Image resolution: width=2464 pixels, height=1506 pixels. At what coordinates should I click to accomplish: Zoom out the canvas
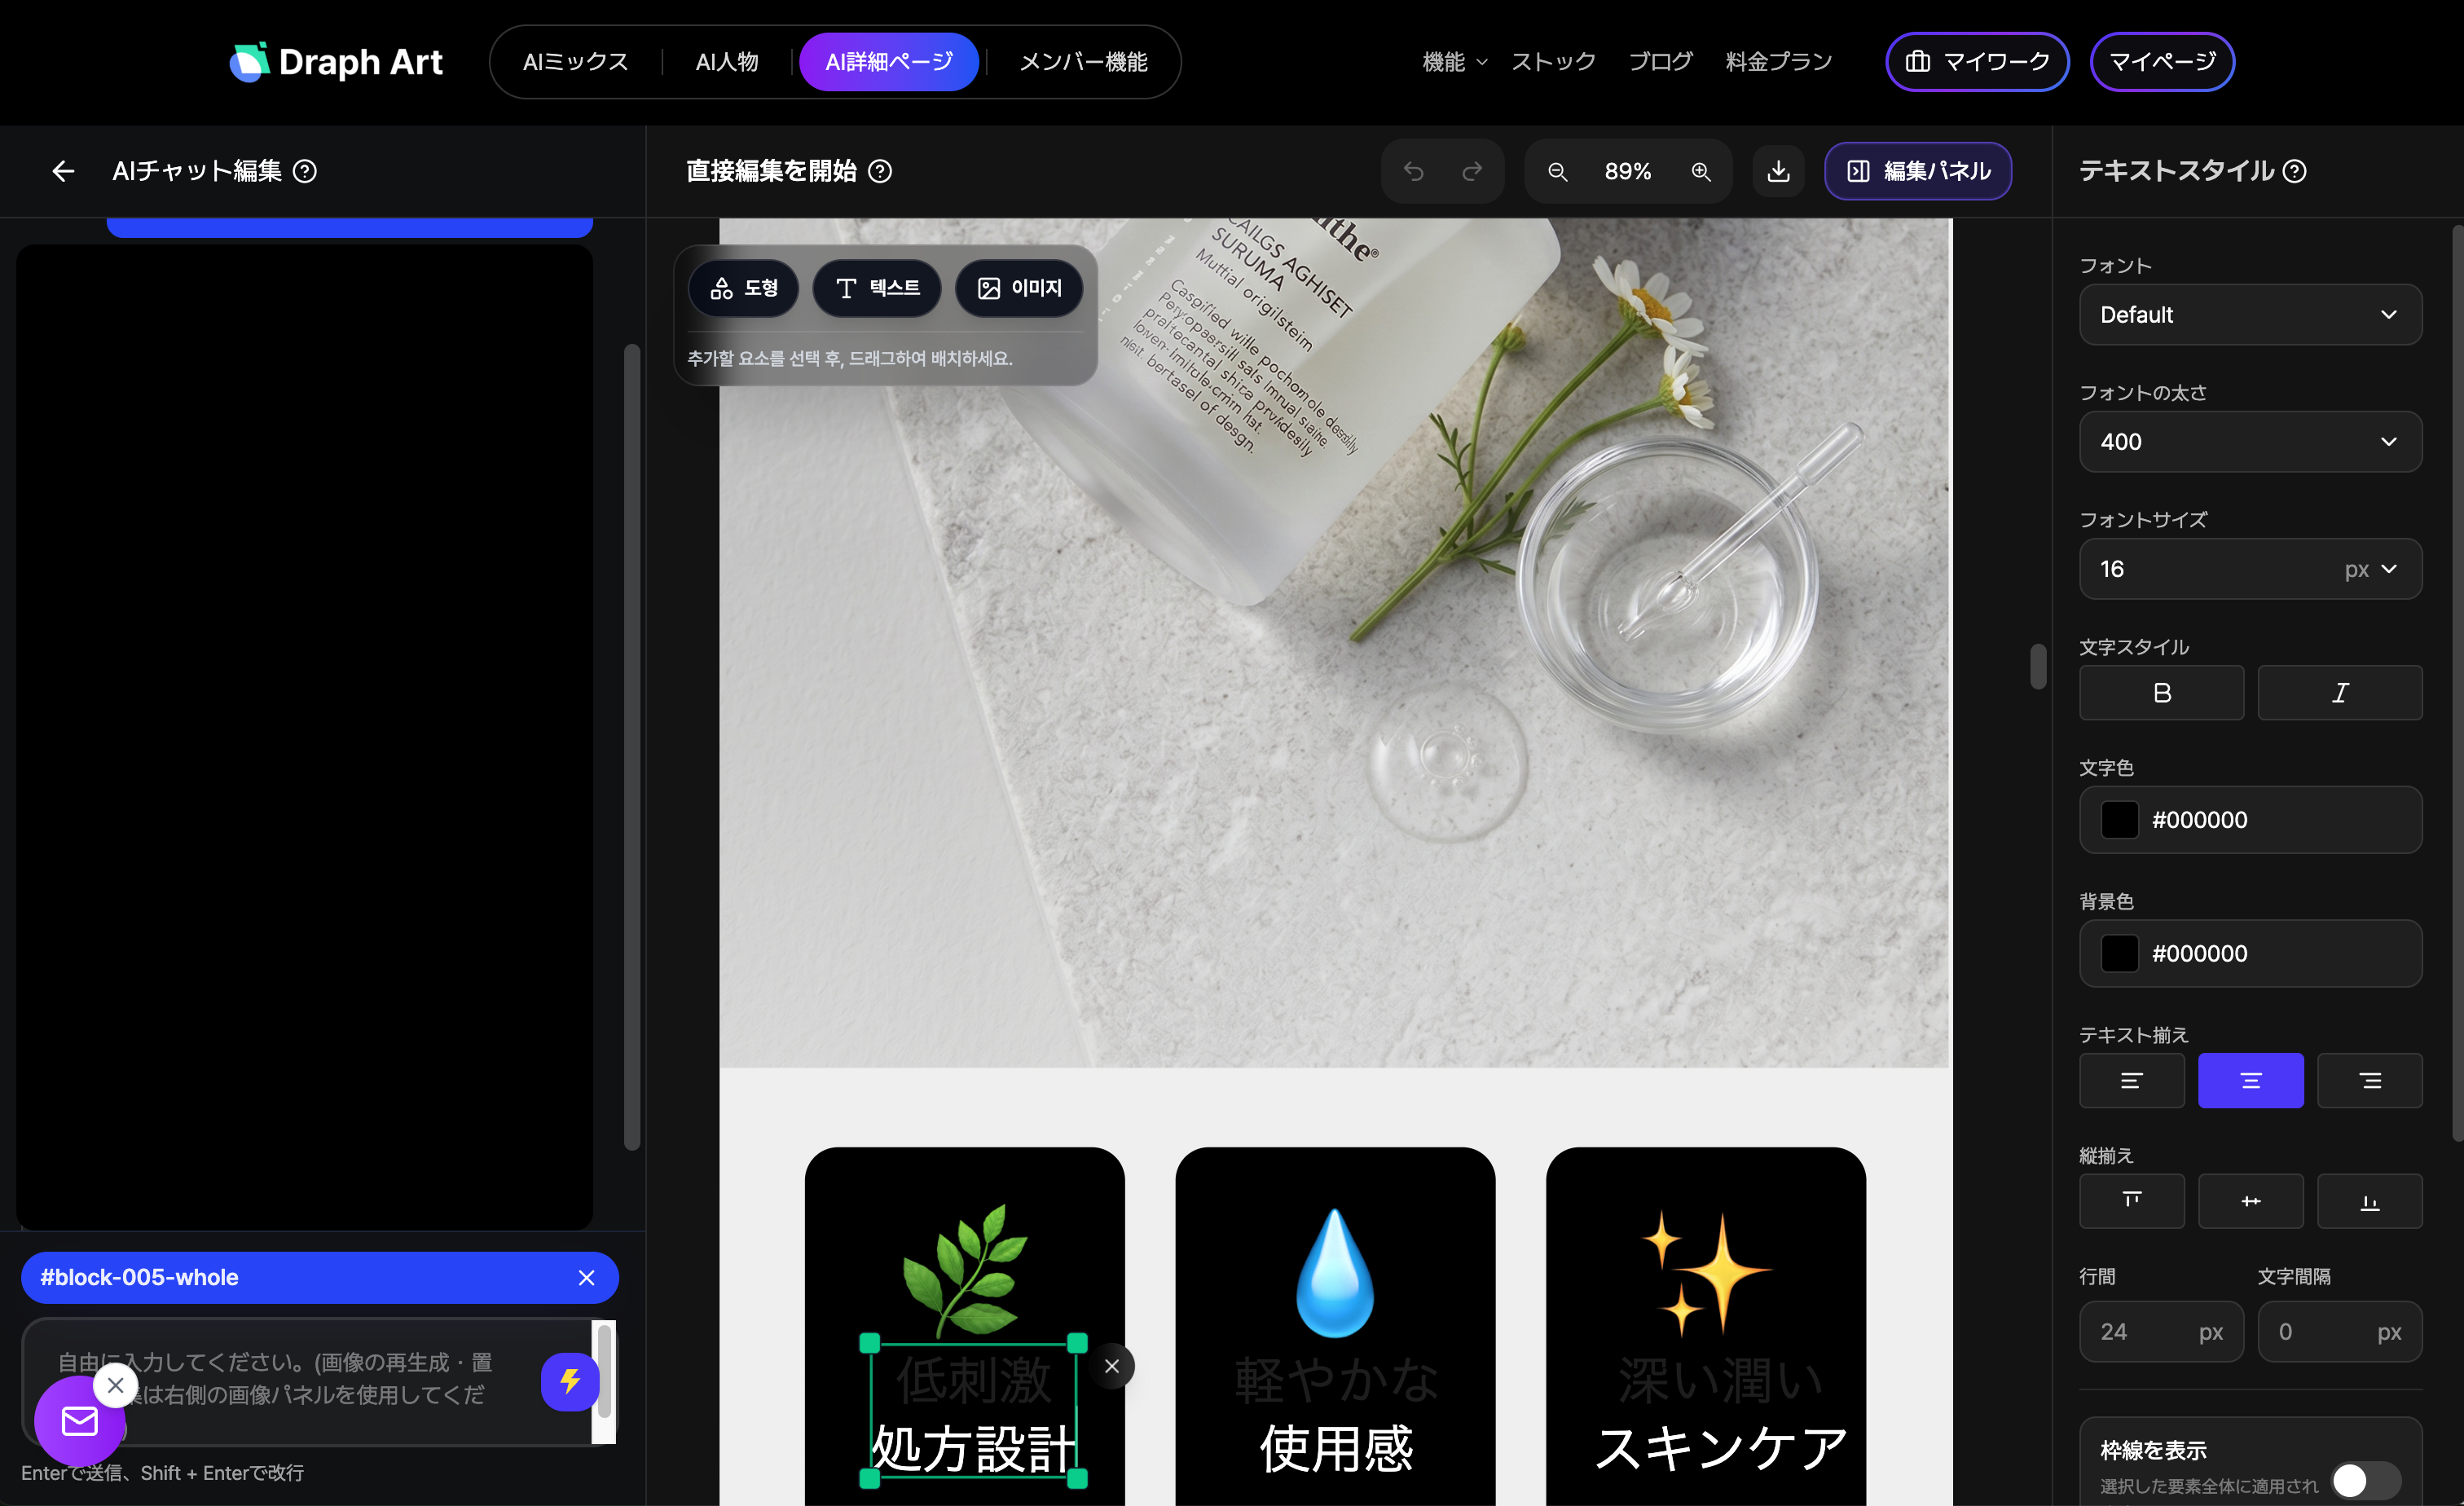(1557, 171)
